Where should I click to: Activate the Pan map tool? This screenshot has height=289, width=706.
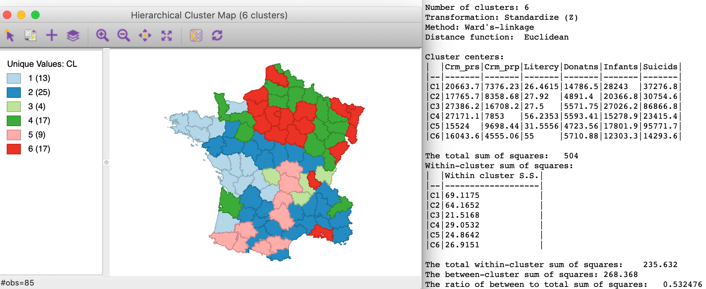click(x=145, y=35)
